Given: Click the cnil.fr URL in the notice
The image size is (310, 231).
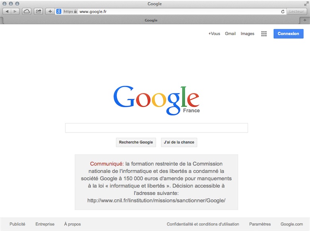Looking at the screenshot, I should 156,200.
